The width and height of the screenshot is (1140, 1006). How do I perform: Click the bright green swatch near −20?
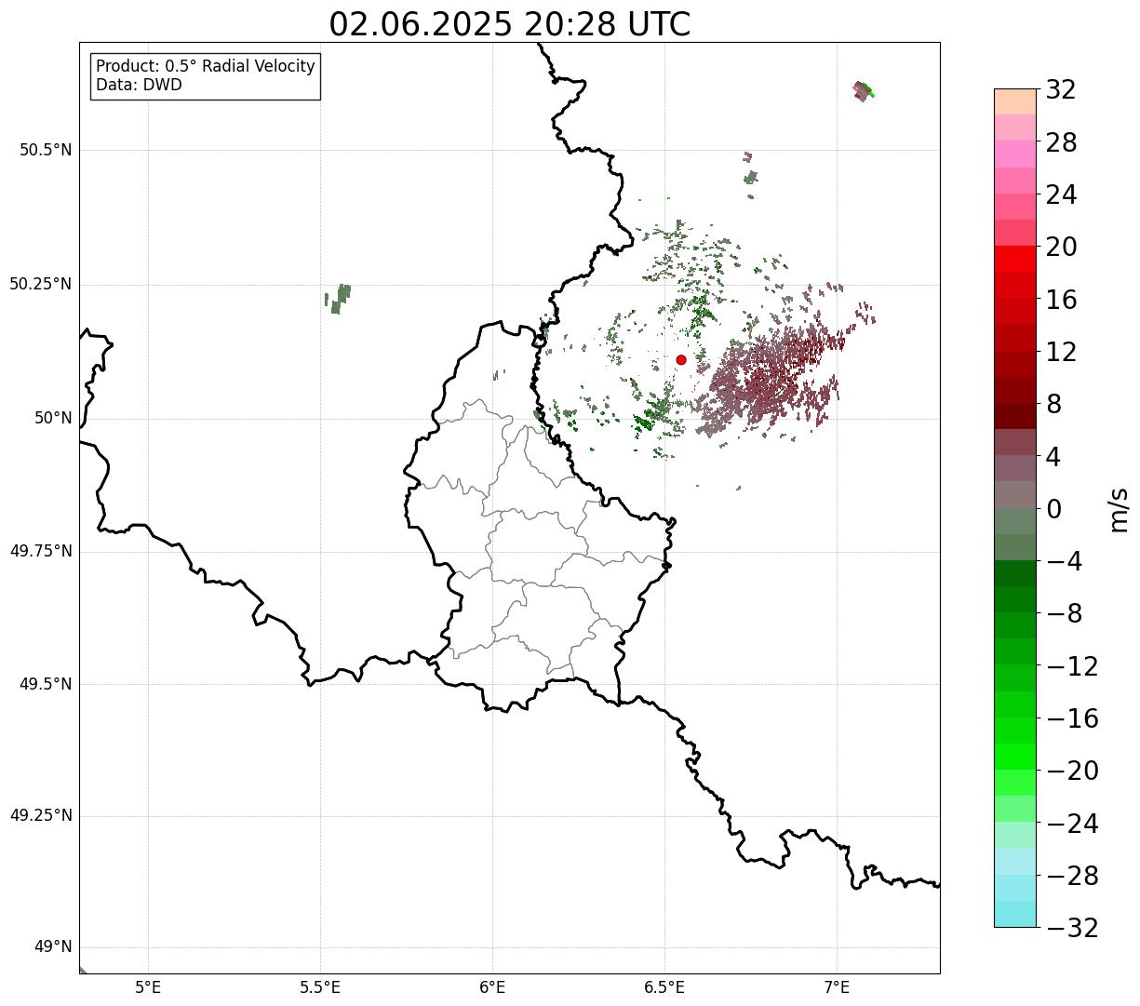[x=1015, y=757]
